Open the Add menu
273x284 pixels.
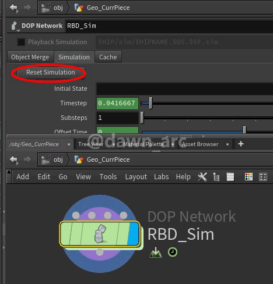pyautogui.click(x=23, y=177)
